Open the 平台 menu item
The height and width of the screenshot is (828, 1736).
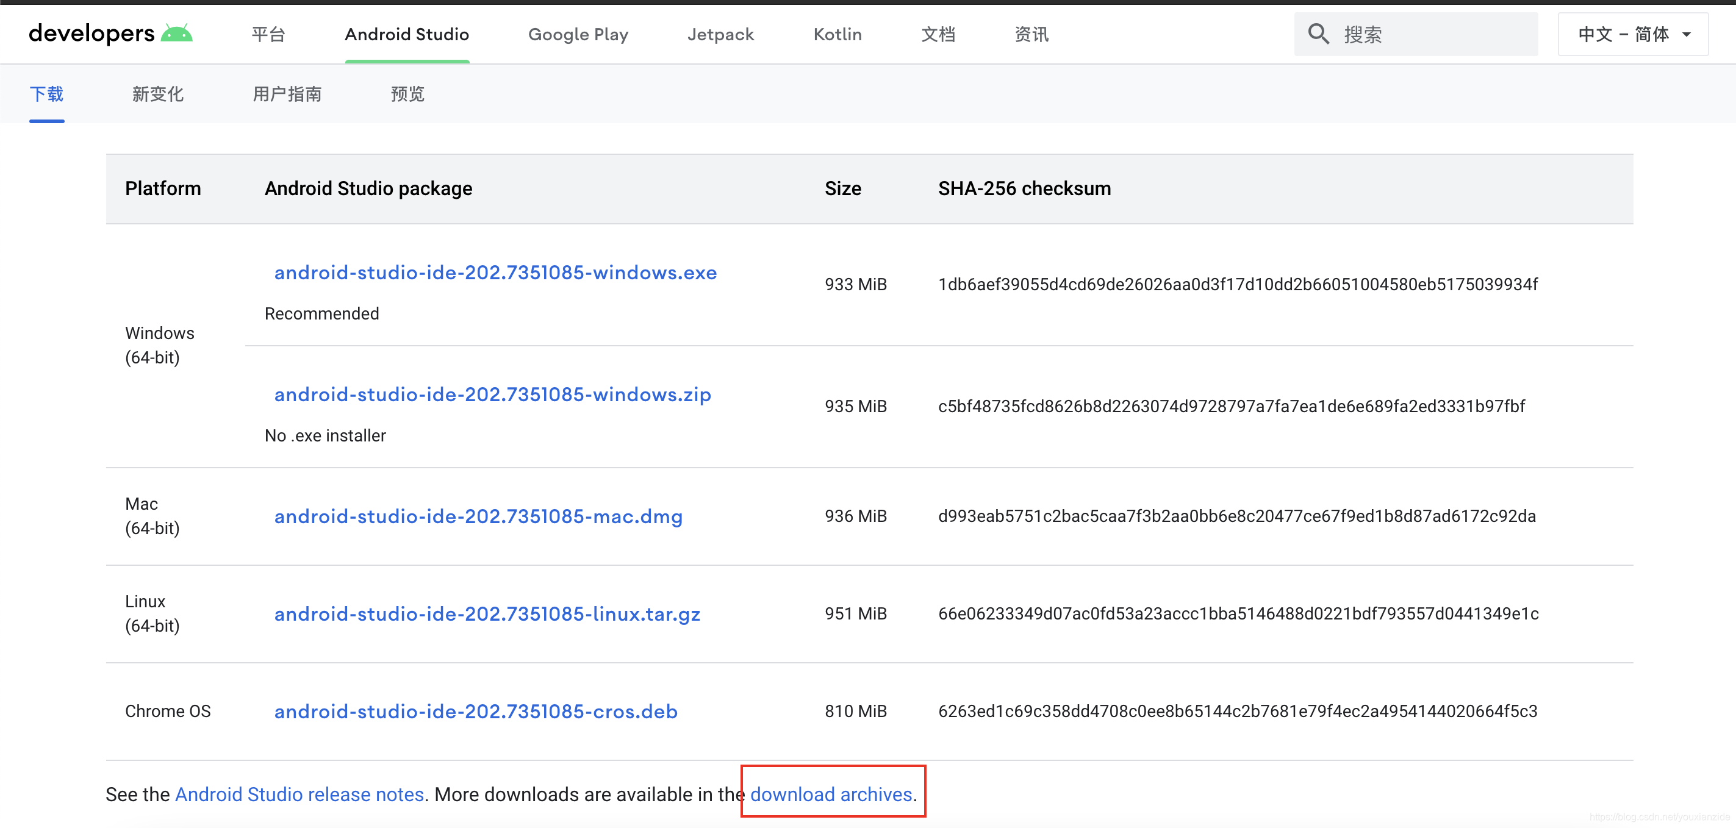tap(268, 34)
